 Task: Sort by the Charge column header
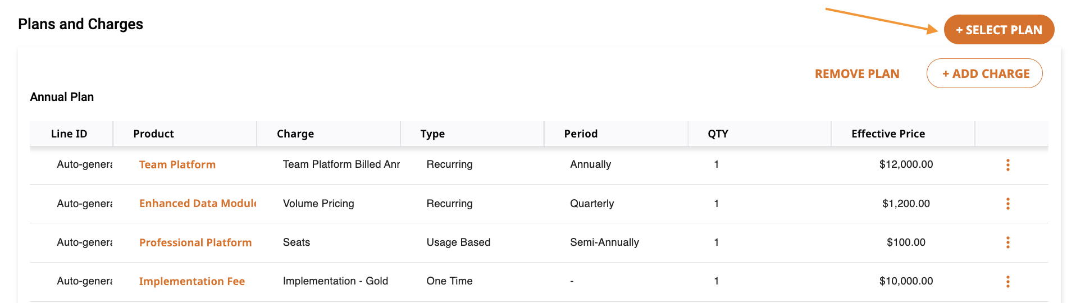[x=295, y=134]
